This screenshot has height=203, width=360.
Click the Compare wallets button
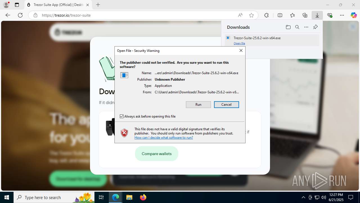pyautogui.click(x=157, y=154)
